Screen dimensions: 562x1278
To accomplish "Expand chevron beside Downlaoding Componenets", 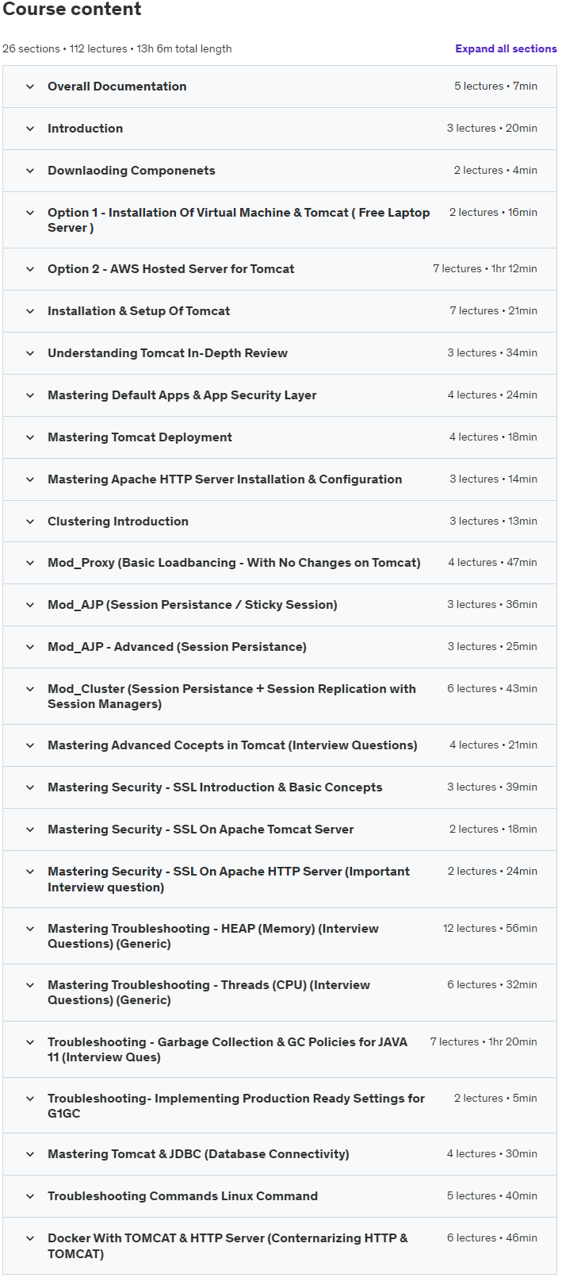I will pyautogui.click(x=30, y=171).
